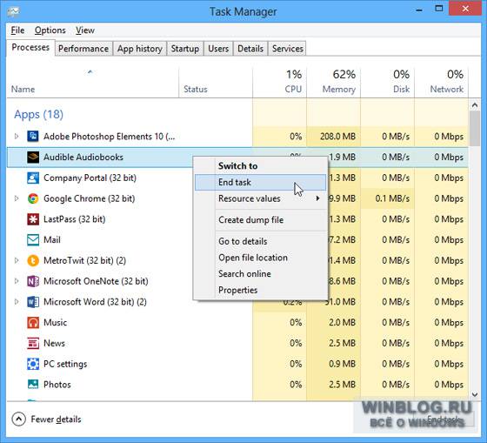Switch to the App history tab

pos(140,49)
